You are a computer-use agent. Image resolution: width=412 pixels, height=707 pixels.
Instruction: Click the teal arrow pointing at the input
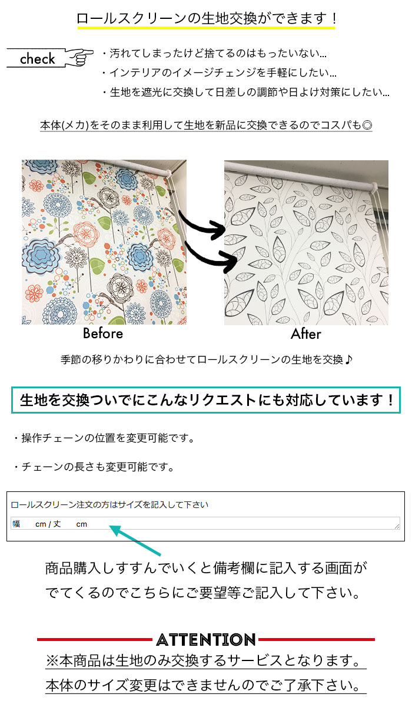135,540
